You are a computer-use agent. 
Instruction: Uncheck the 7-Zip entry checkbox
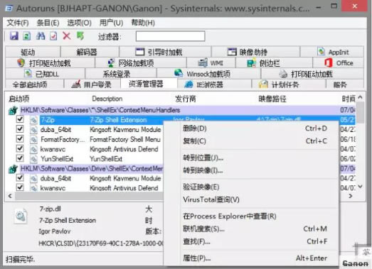(20, 119)
